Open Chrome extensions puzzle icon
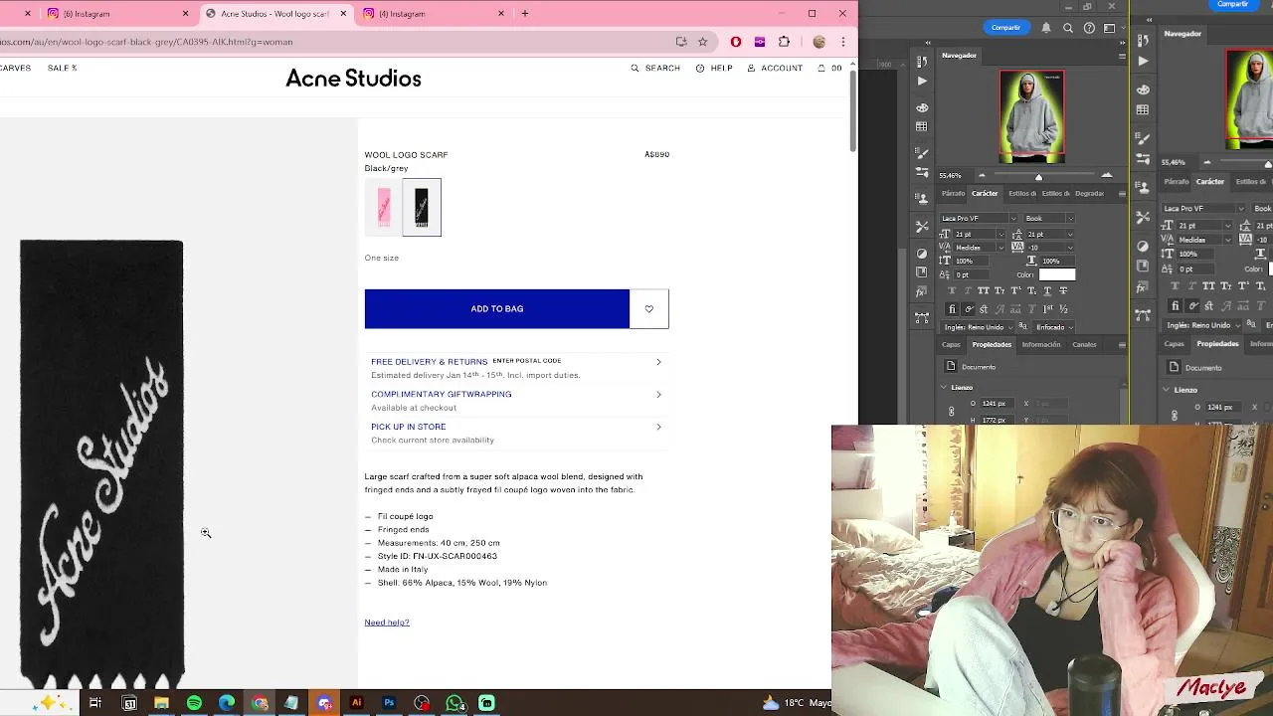Image resolution: width=1273 pixels, height=716 pixels. (784, 42)
